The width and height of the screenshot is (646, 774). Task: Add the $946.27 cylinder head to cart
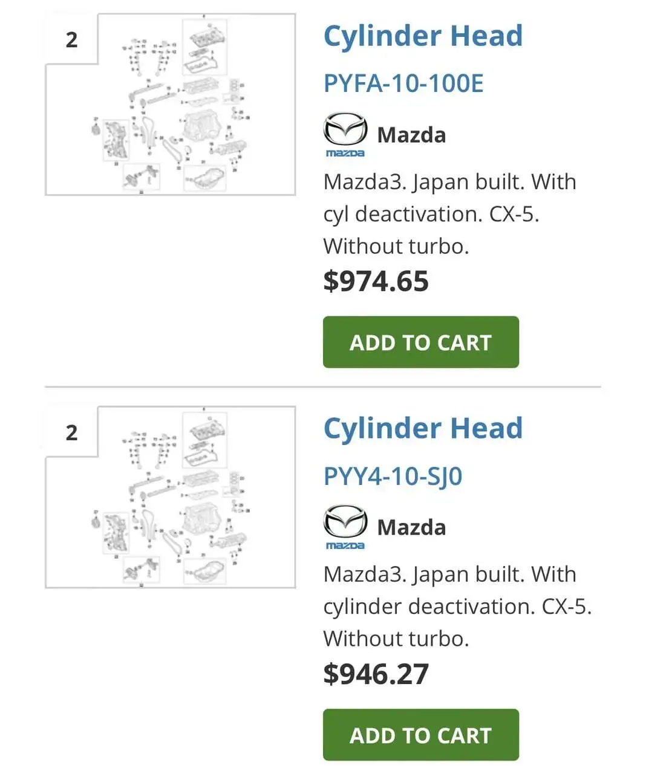coord(421,735)
